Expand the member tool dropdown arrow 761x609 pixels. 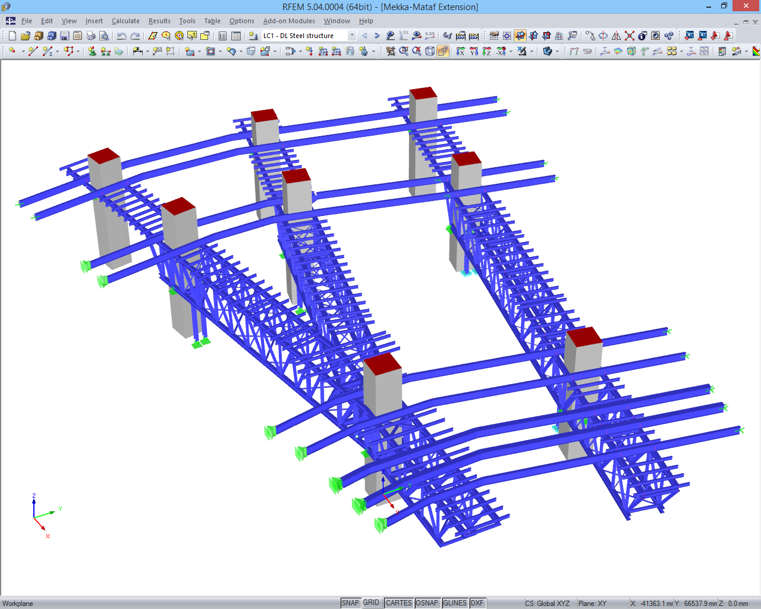click(57, 51)
